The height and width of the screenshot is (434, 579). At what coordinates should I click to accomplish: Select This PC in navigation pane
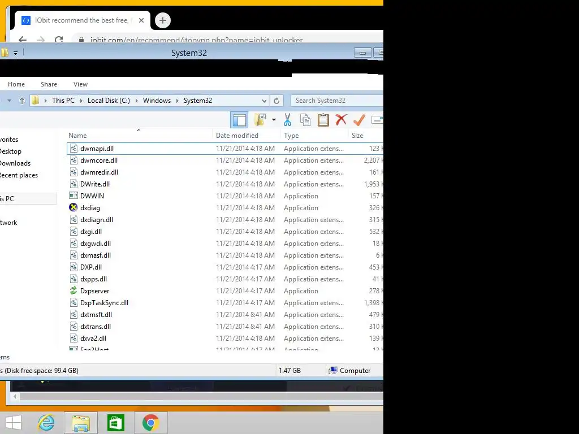click(28, 198)
